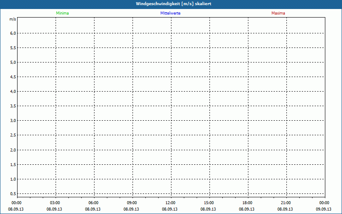This screenshot has width=342, height=214.
Task: Click the 18:00 time axis label
Action: pos(248,203)
